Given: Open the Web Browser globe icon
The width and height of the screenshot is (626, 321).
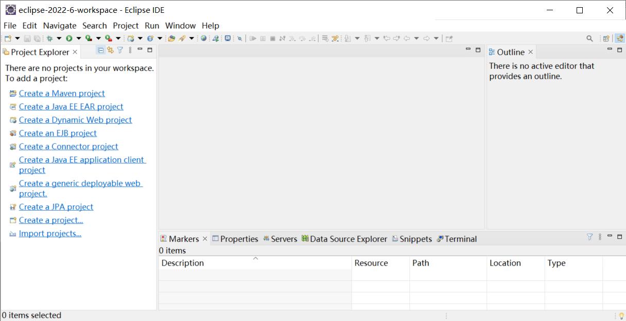Looking at the screenshot, I should pos(203,38).
